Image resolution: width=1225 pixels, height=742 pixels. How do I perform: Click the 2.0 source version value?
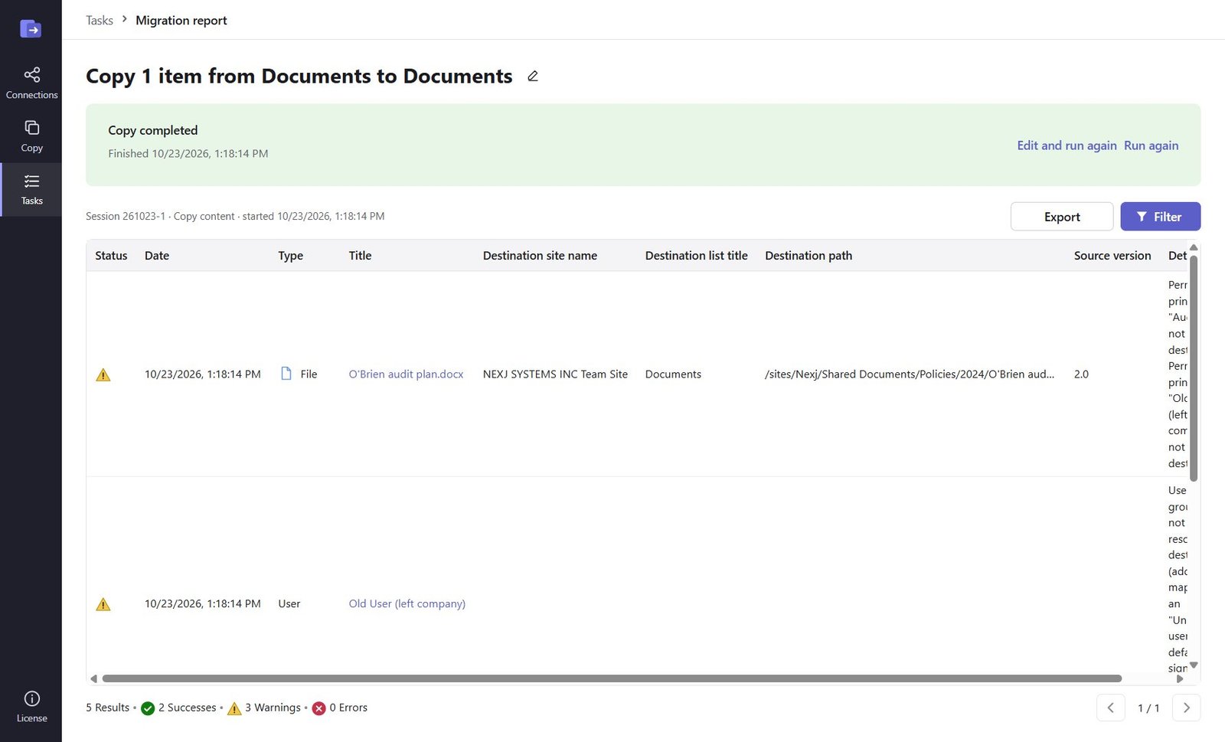click(x=1081, y=374)
